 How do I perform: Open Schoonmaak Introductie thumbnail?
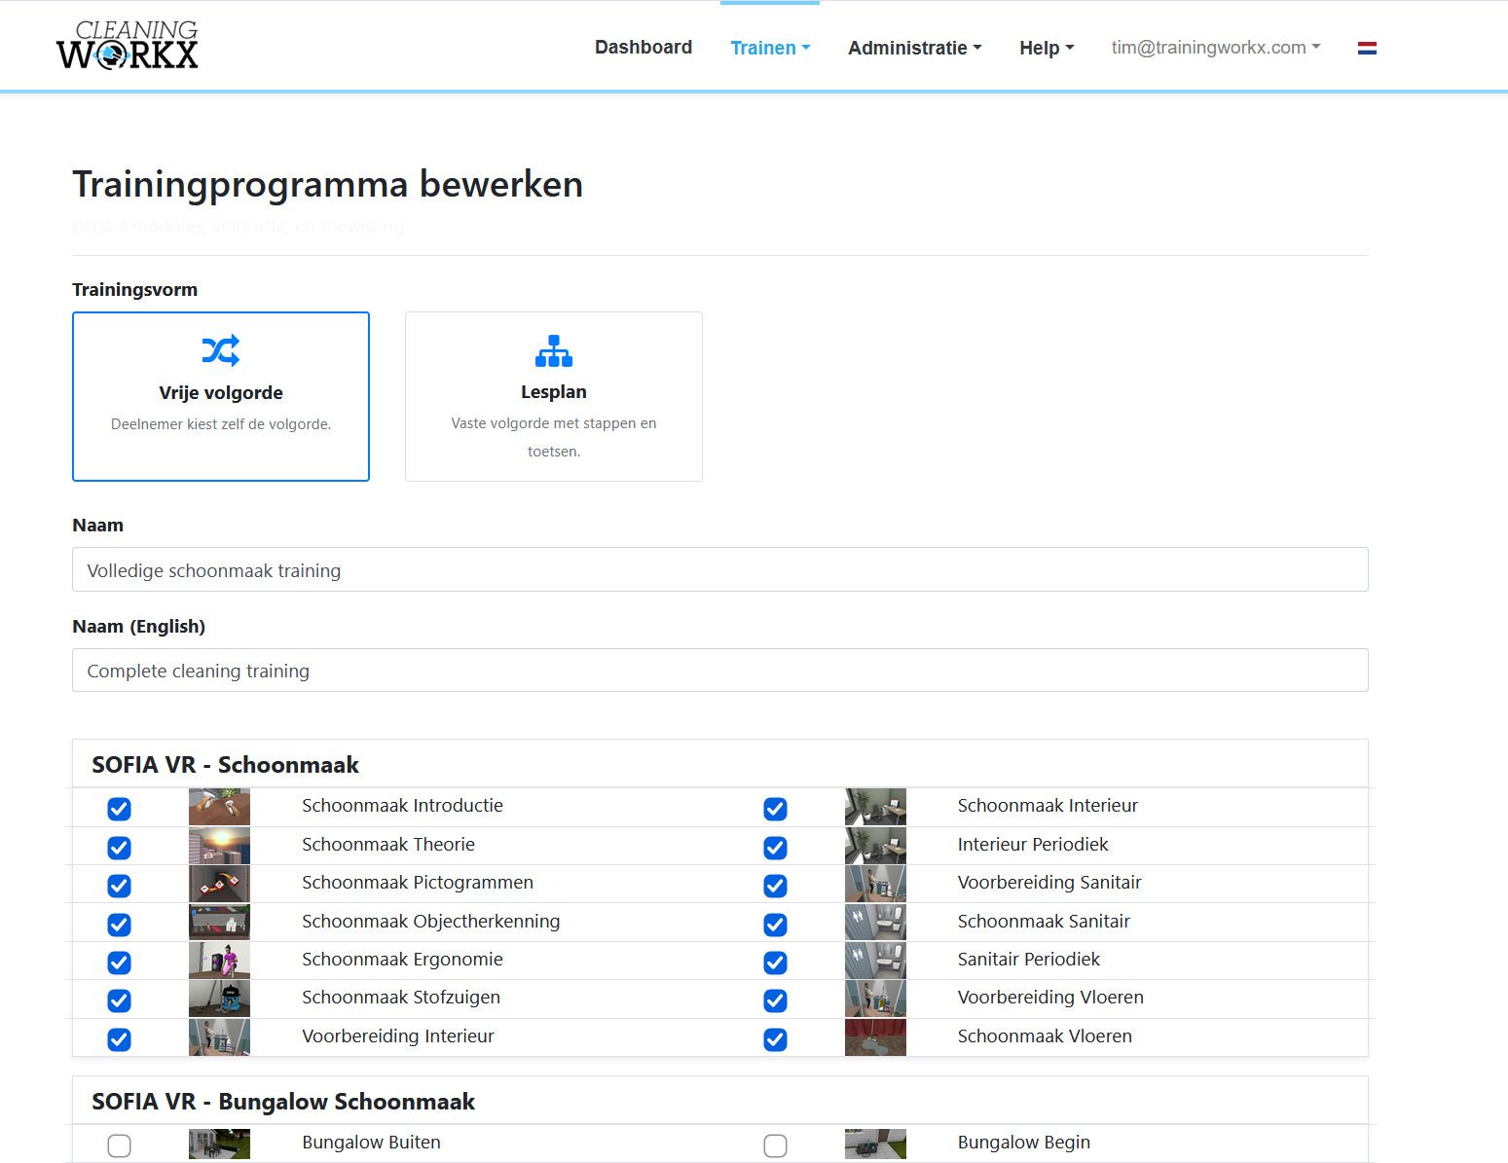[219, 807]
